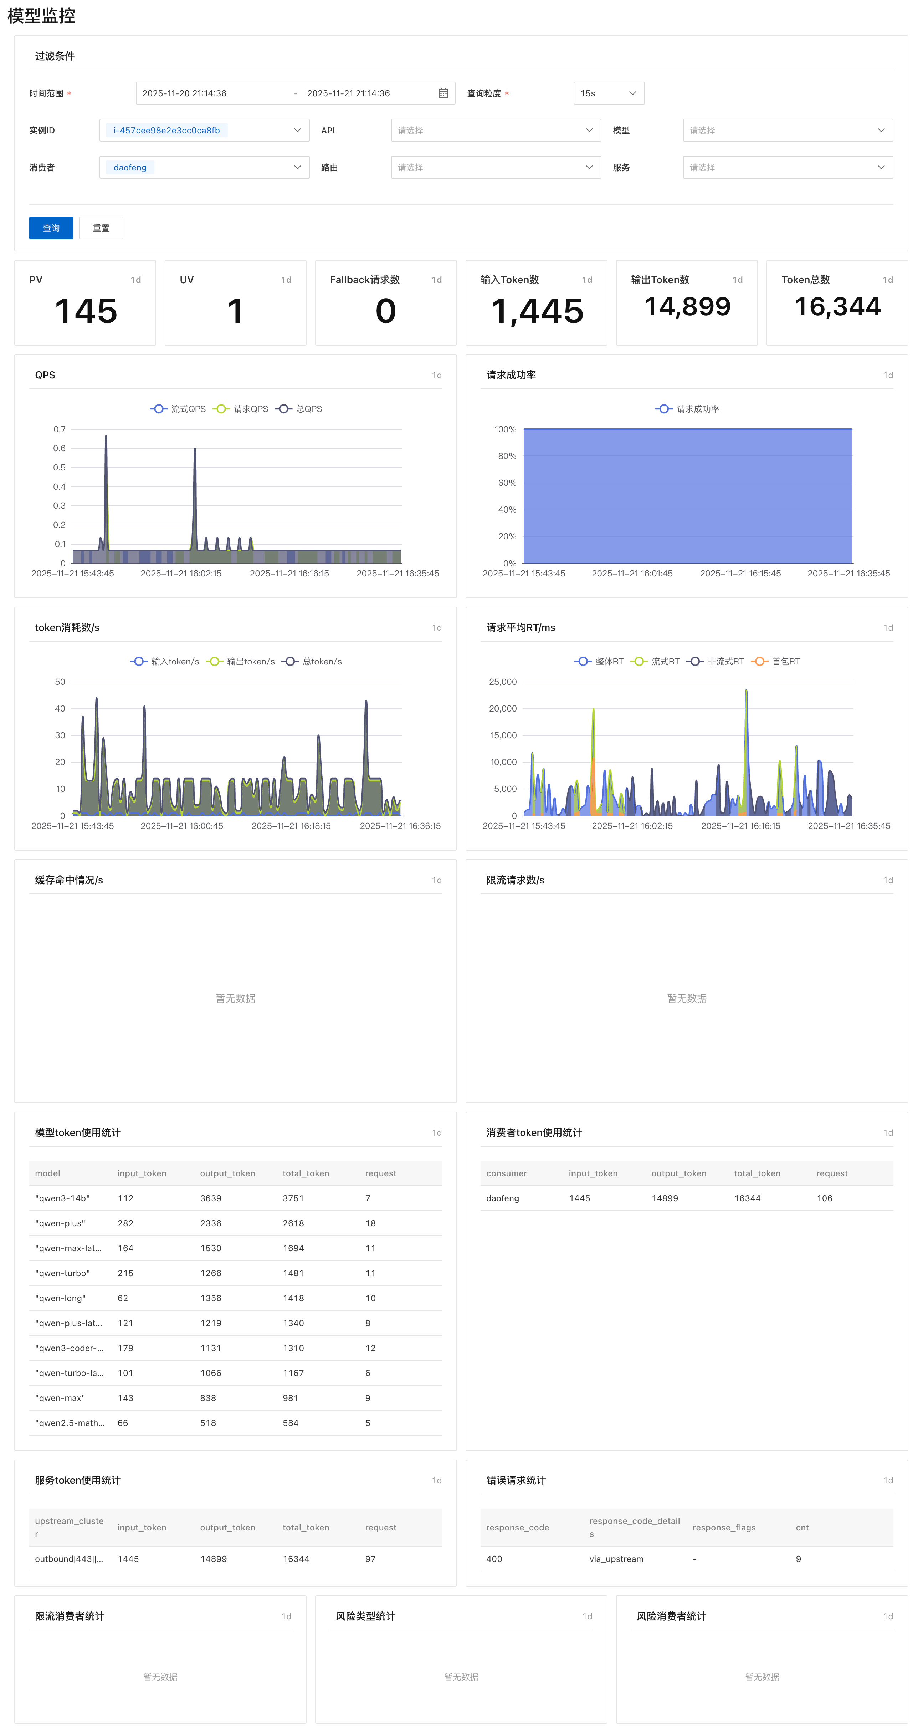
Task: Toggle 非流式RT legend marker
Action: [x=695, y=662]
